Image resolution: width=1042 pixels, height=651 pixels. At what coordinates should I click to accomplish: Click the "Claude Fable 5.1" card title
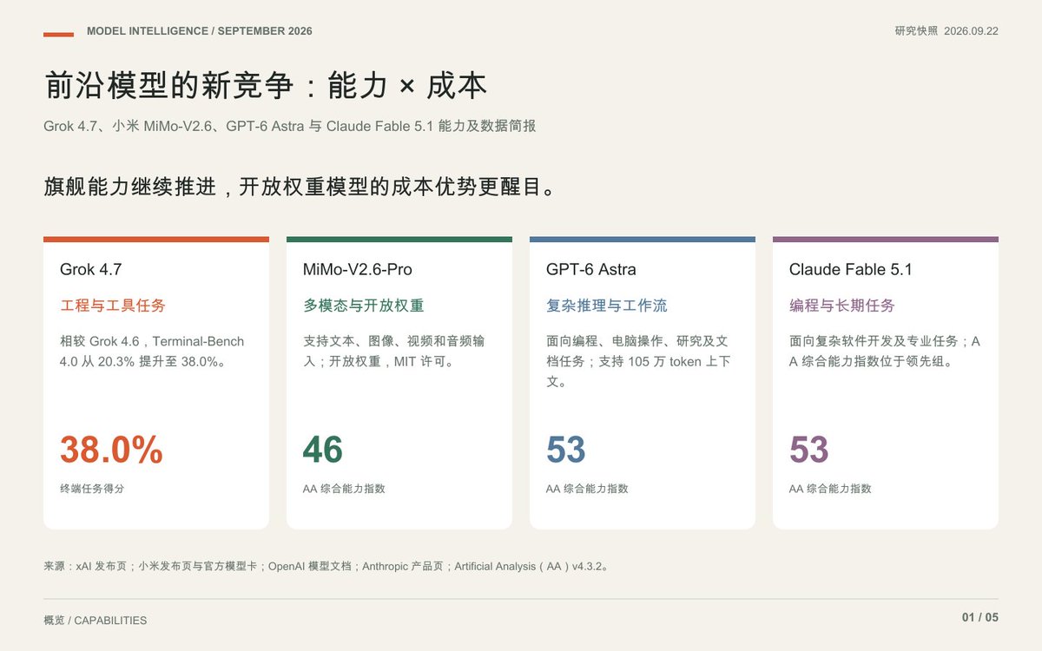click(x=851, y=270)
